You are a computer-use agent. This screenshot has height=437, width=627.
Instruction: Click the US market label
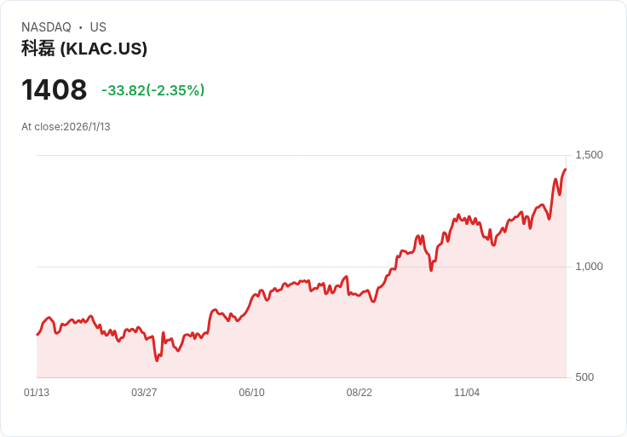coord(98,27)
